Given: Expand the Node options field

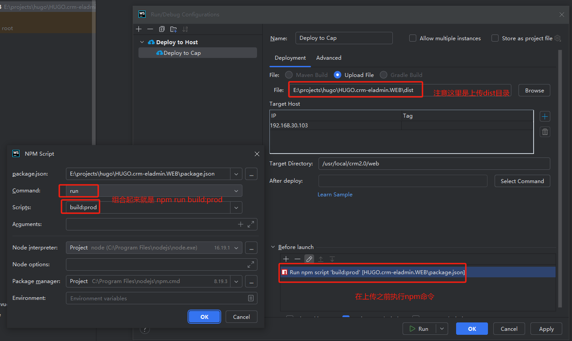Looking at the screenshot, I should coord(251,264).
